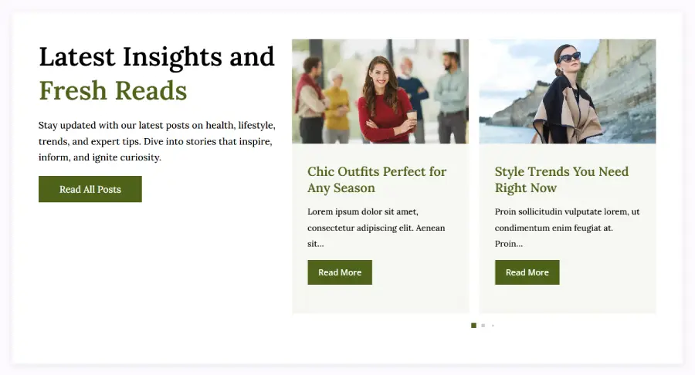695x375 pixels.
Task: Select the photo of woman in red sweater
Action: (380, 91)
